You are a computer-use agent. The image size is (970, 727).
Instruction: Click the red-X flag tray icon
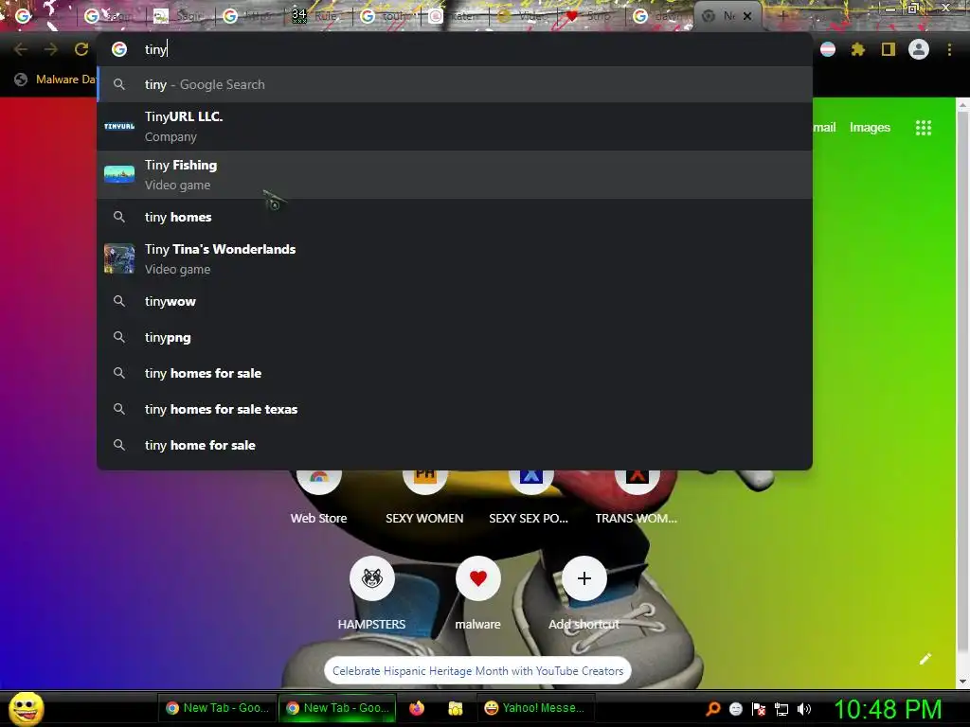point(759,709)
